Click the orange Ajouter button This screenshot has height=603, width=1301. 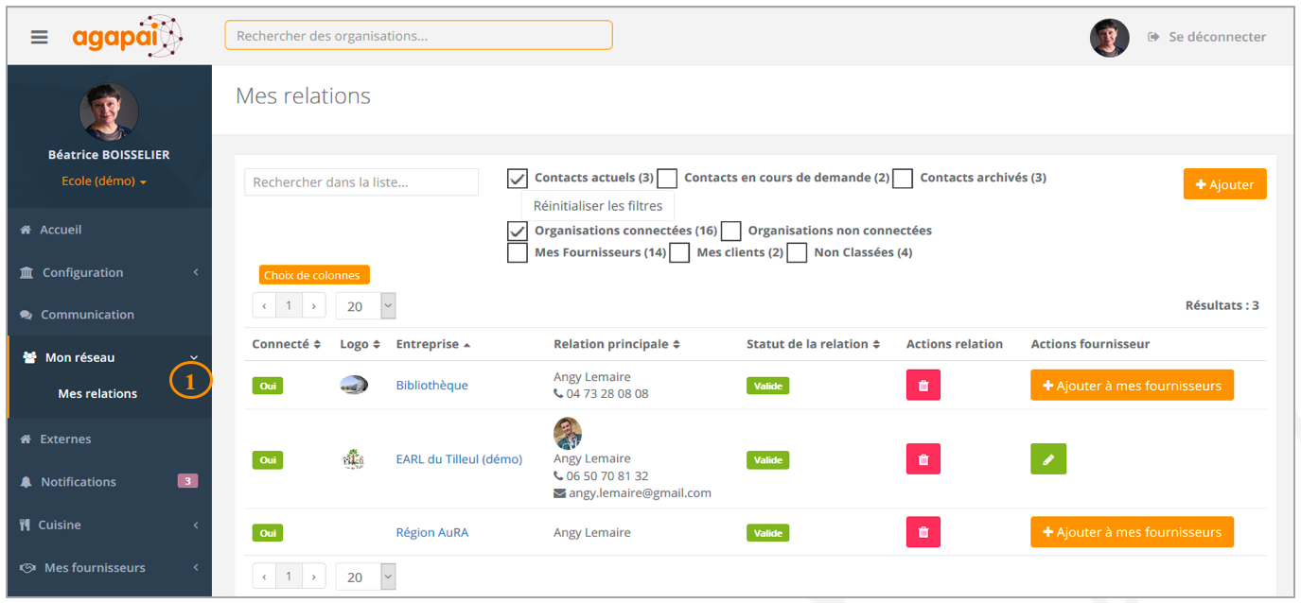tap(1224, 184)
